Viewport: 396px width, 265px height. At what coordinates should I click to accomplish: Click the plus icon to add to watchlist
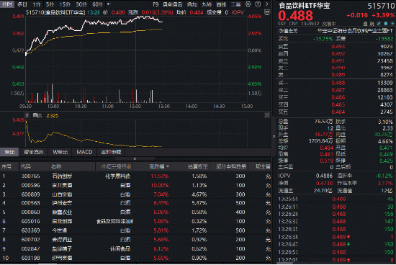tap(392, 24)
